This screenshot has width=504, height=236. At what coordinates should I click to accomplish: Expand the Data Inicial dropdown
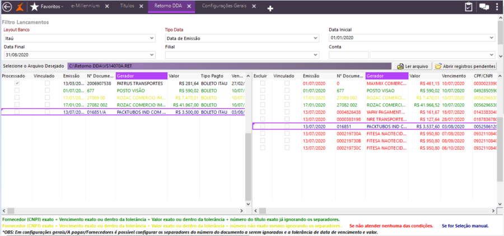click(492, 38)
